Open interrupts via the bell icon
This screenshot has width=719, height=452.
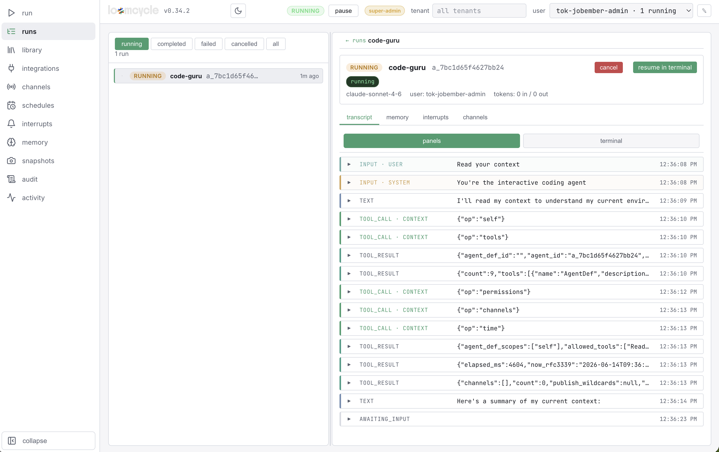tap(11, 124)
